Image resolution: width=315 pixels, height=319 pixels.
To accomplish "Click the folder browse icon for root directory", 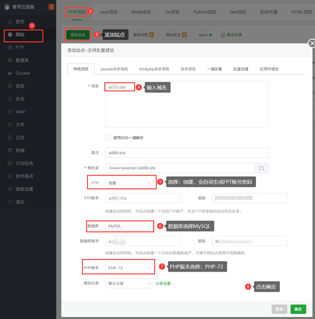I will coord(262,168).
